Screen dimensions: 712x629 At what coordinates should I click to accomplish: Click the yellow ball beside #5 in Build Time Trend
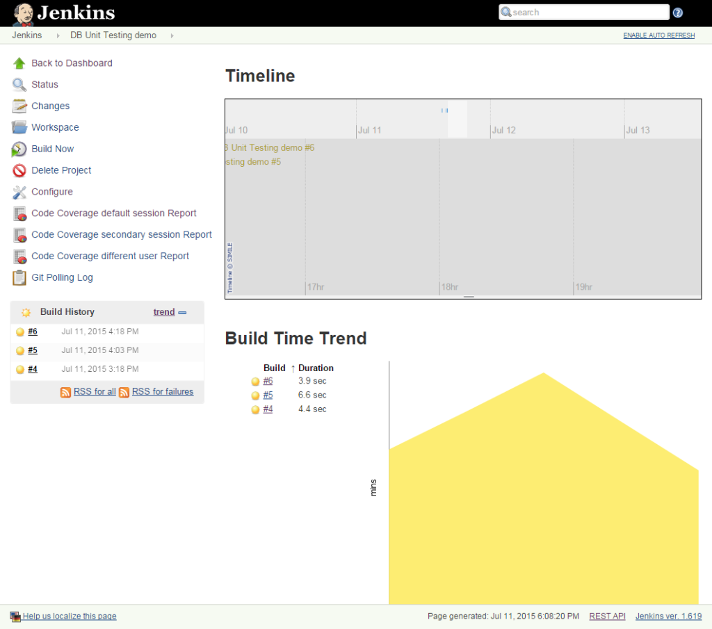tap(255, 395)
